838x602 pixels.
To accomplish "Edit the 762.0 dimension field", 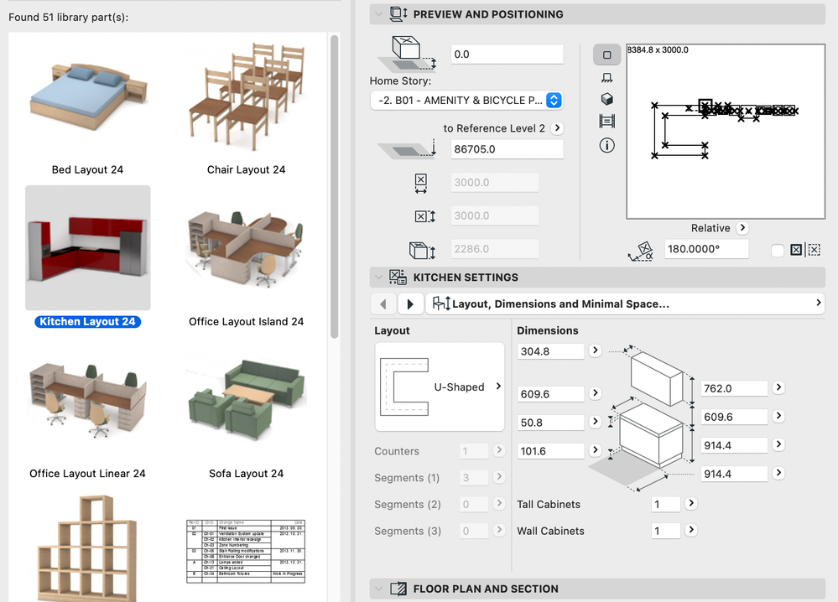I will pos(734,388).
